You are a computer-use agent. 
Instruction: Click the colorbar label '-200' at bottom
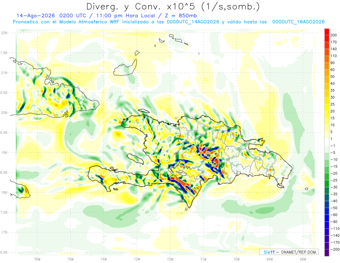click(335, 249)
